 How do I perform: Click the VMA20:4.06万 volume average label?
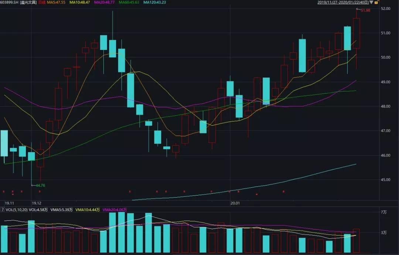tap(115, 210)
